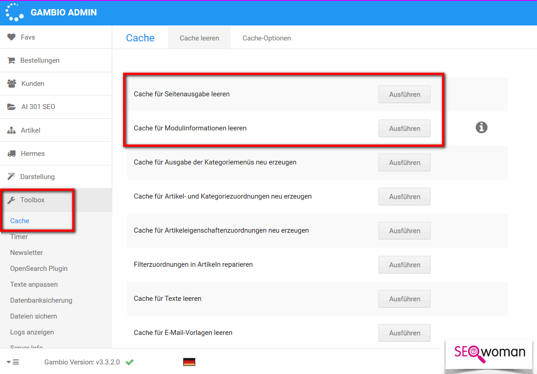Run Filterzuordnungen in Artikeln reparieren
537x374 pixels.
(404, 265)
